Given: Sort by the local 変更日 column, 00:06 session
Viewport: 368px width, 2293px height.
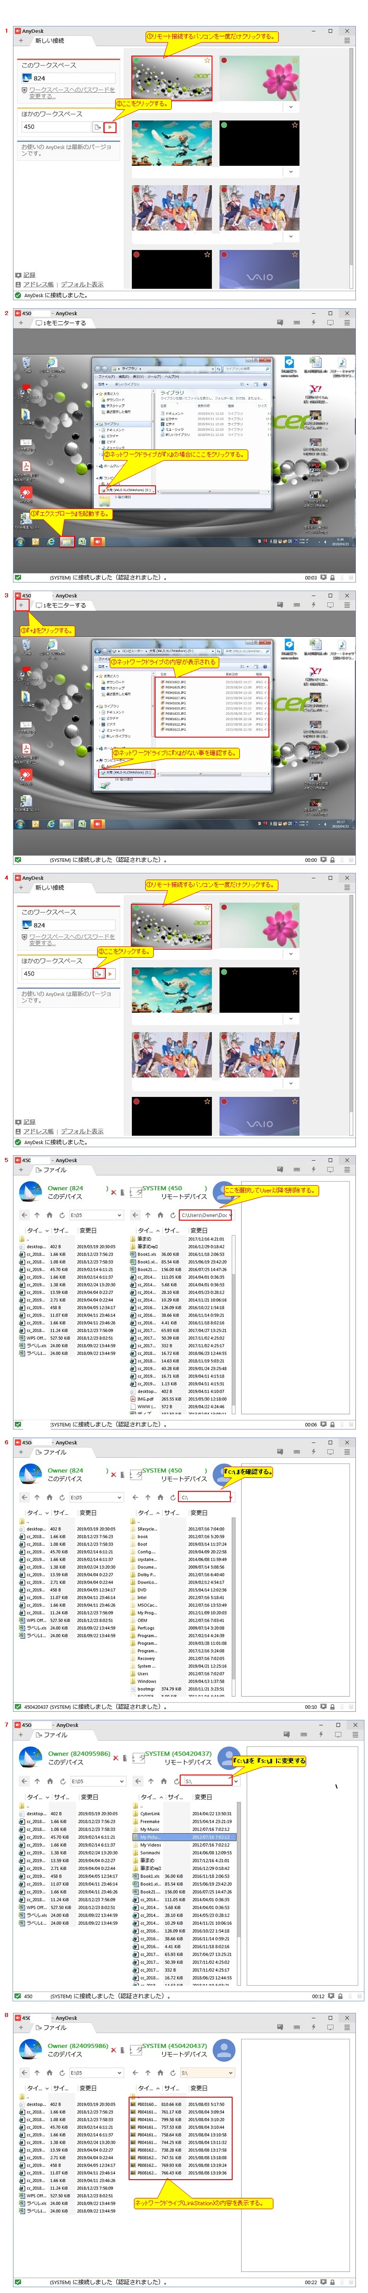Looking at the screenshot, I should tap(88, 1230).
